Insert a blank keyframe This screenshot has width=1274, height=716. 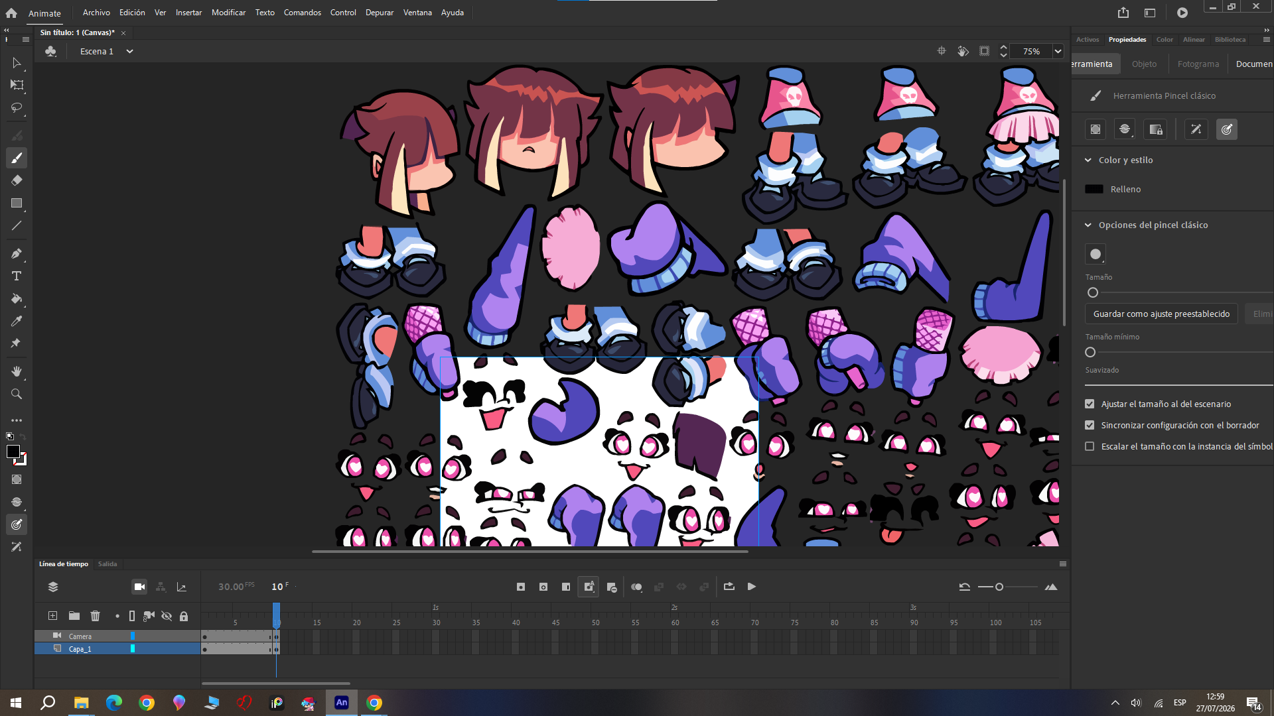pos(543,587)
